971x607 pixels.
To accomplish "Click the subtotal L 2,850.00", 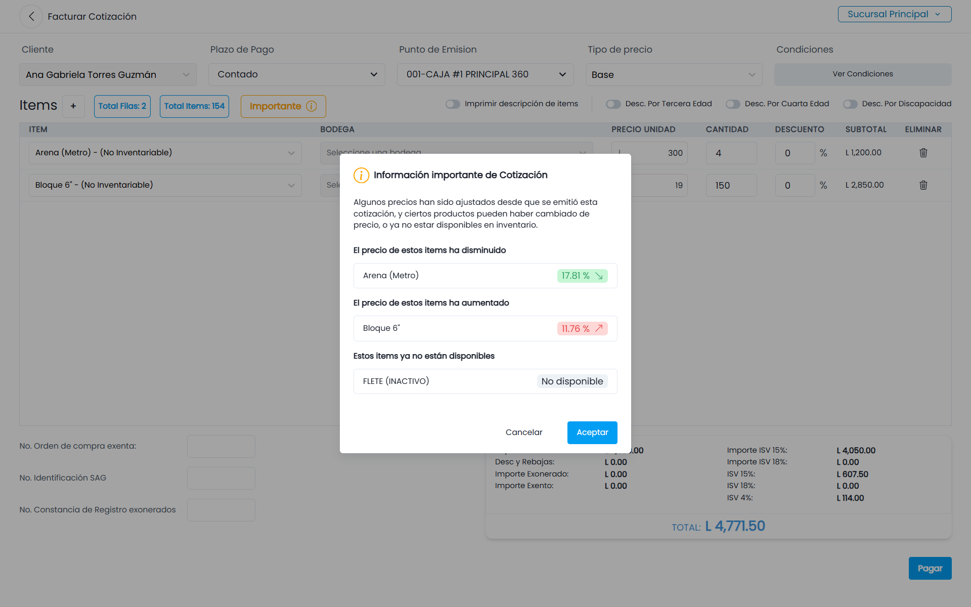I will (864, 185).
